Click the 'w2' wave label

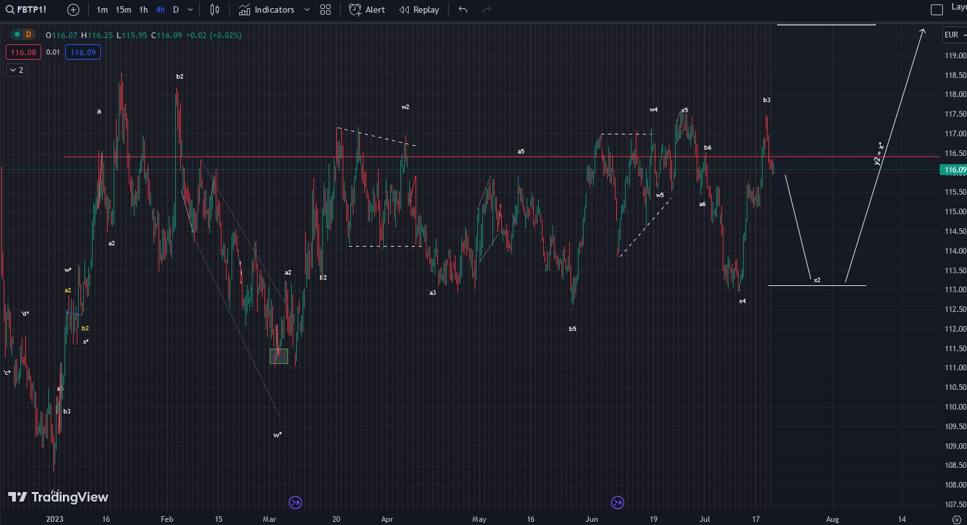coord(405,107)
